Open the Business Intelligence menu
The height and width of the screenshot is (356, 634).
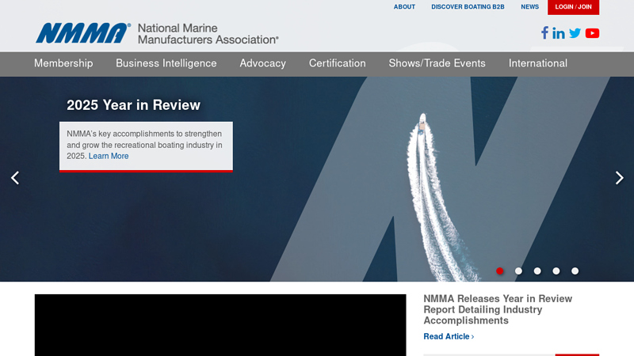pyautogui.click(x=166, y=63)
